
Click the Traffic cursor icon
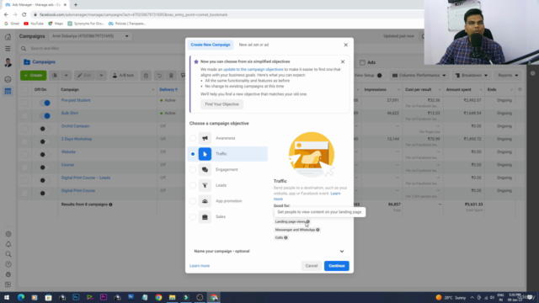(205, 154)
